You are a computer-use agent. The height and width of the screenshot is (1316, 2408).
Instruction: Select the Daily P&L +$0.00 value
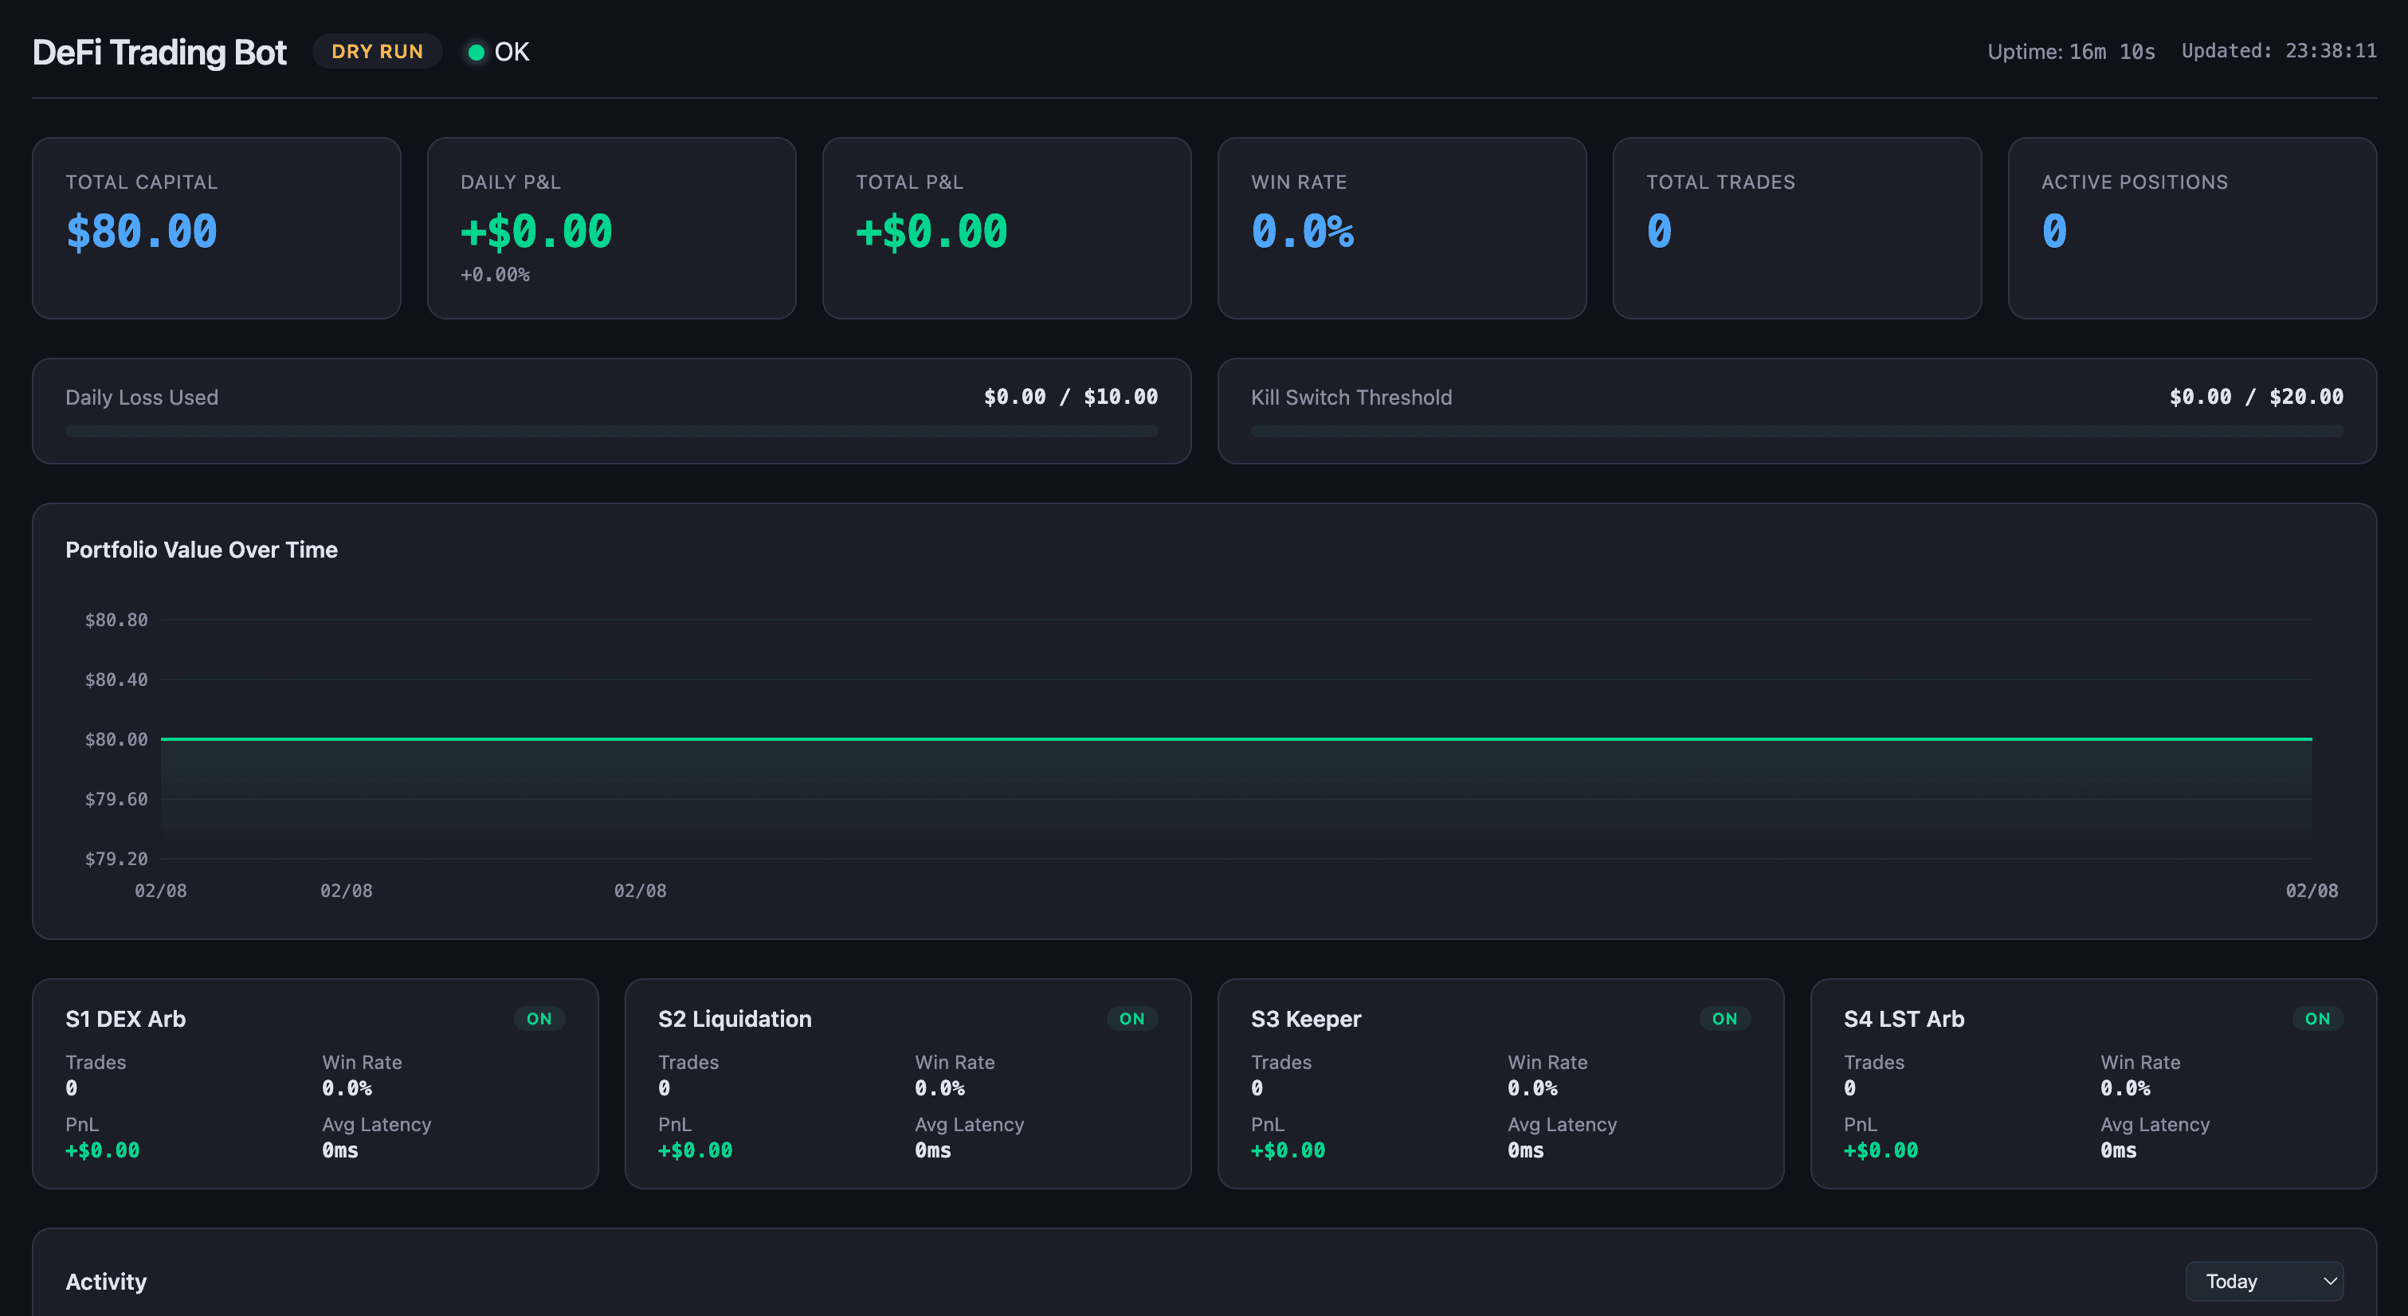[x=536, y=231]
